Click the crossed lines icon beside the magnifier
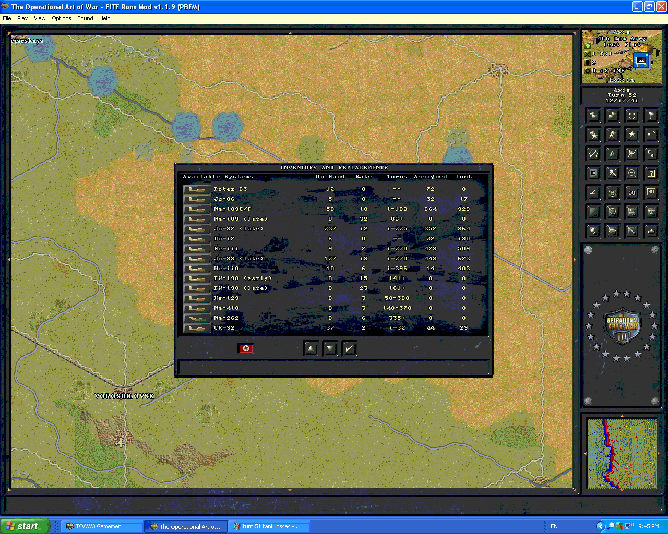Screen dimensions: 668x534 coord(612,173)
